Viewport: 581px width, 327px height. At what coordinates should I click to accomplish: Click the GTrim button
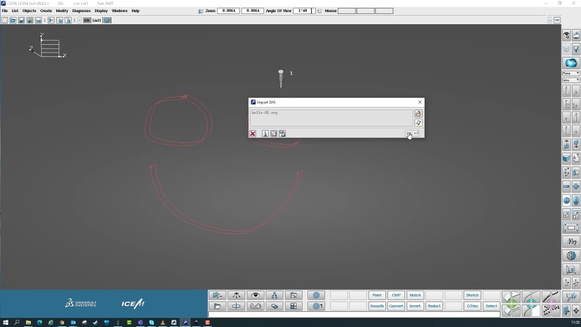(x=473, y=306)
